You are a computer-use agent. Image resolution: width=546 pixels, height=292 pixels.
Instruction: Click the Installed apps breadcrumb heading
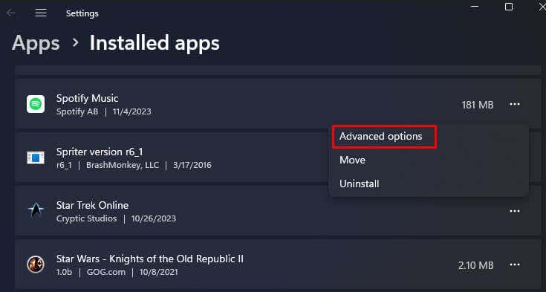[155, 43]
